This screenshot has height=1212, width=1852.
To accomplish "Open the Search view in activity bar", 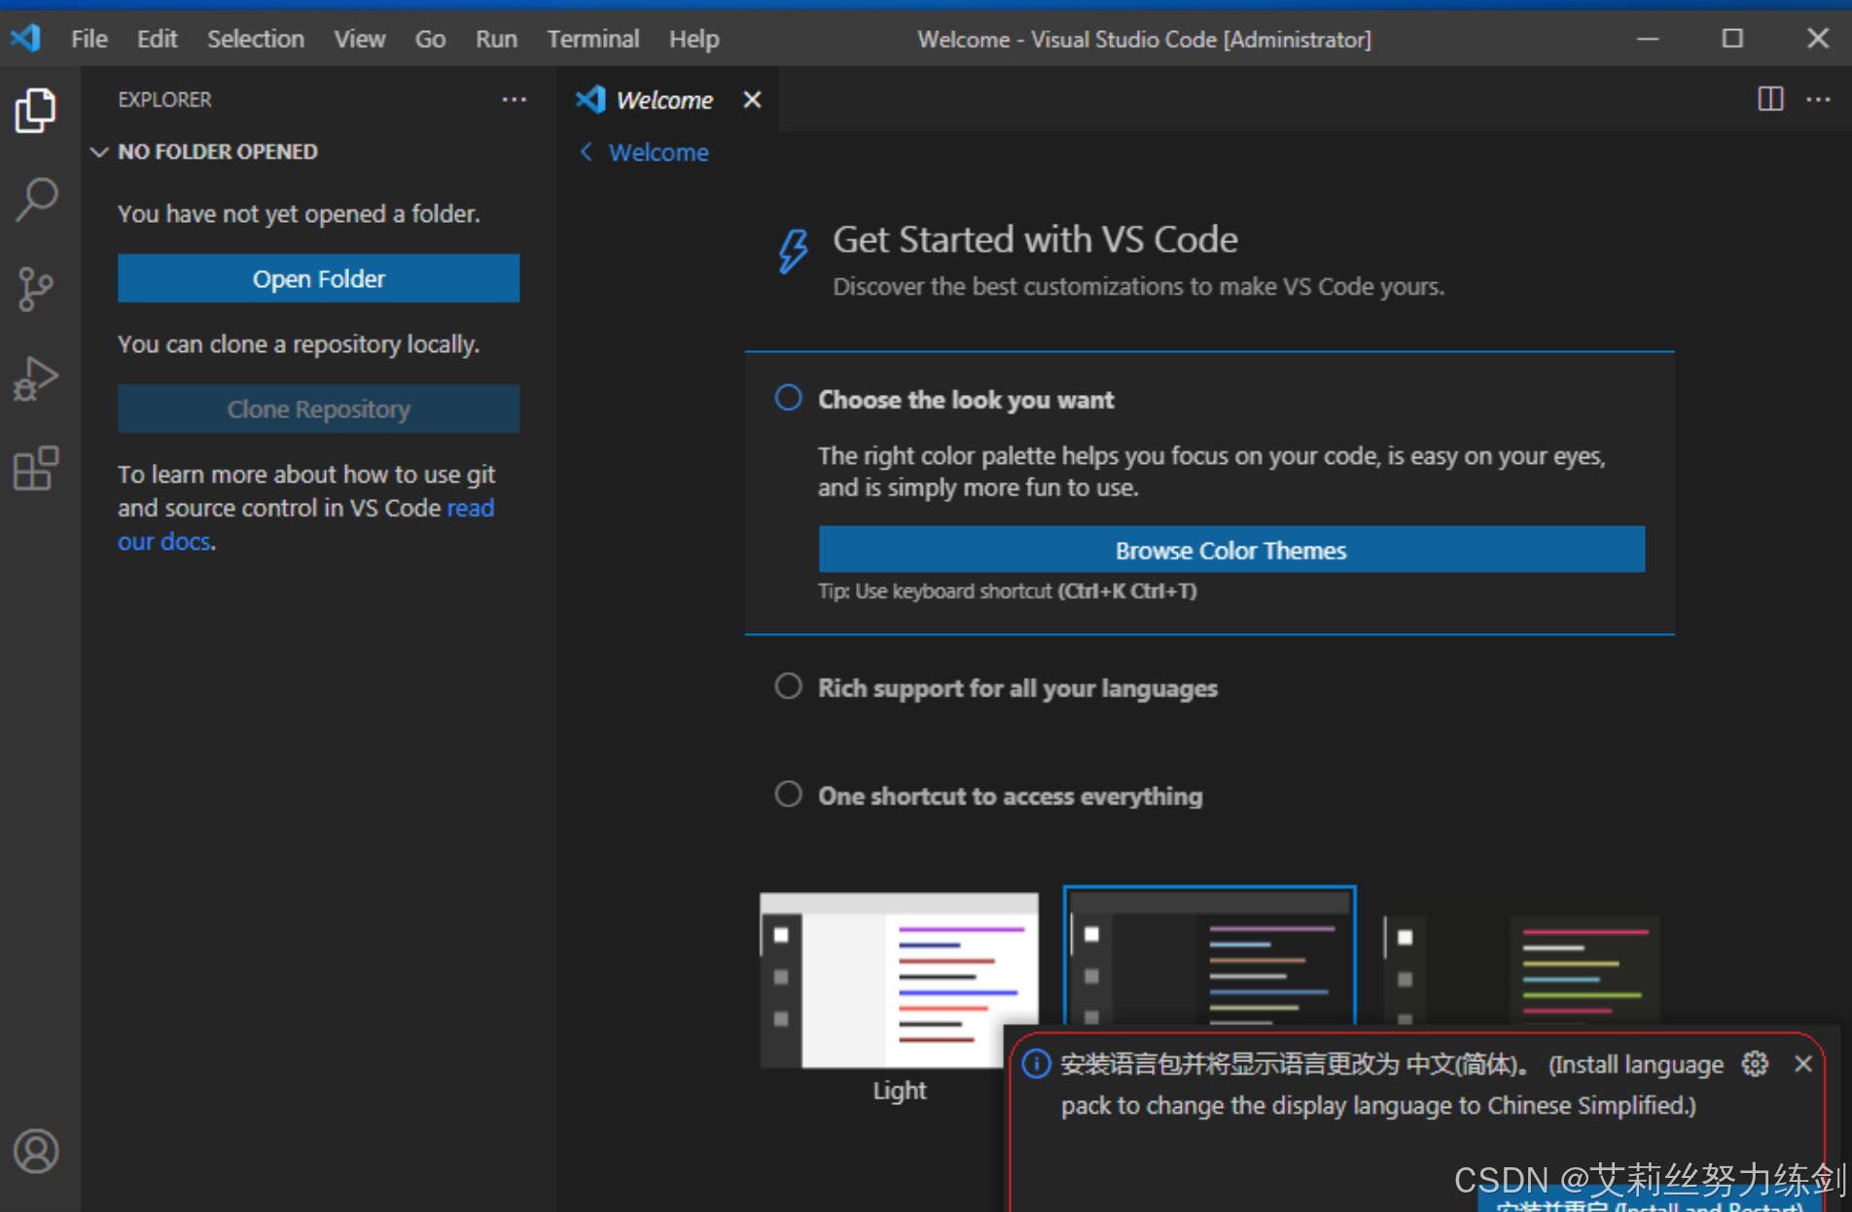I will [x=36, y=199].
